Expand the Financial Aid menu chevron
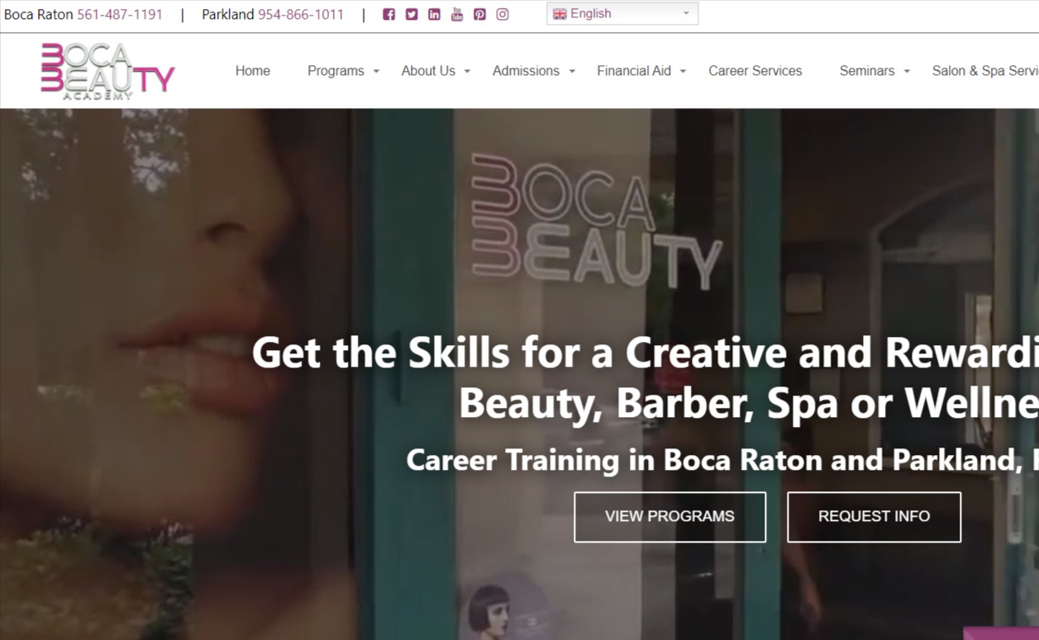The image size is (1039, 640). [x=683, y=72]
